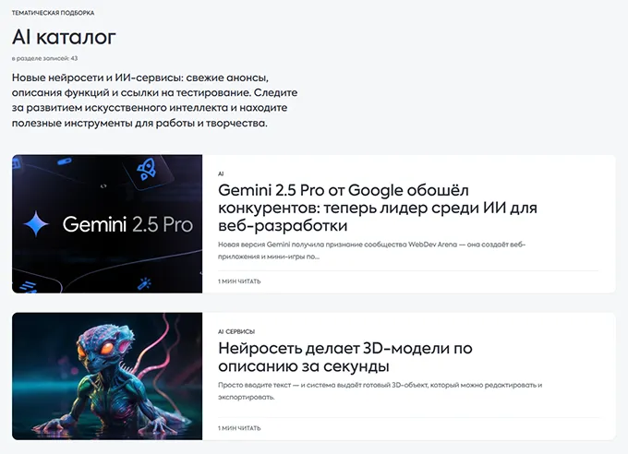The height and width of the screenshot is (454, 628).
Task: Open the alien creature article thumbnail
Action: (107, 376)
